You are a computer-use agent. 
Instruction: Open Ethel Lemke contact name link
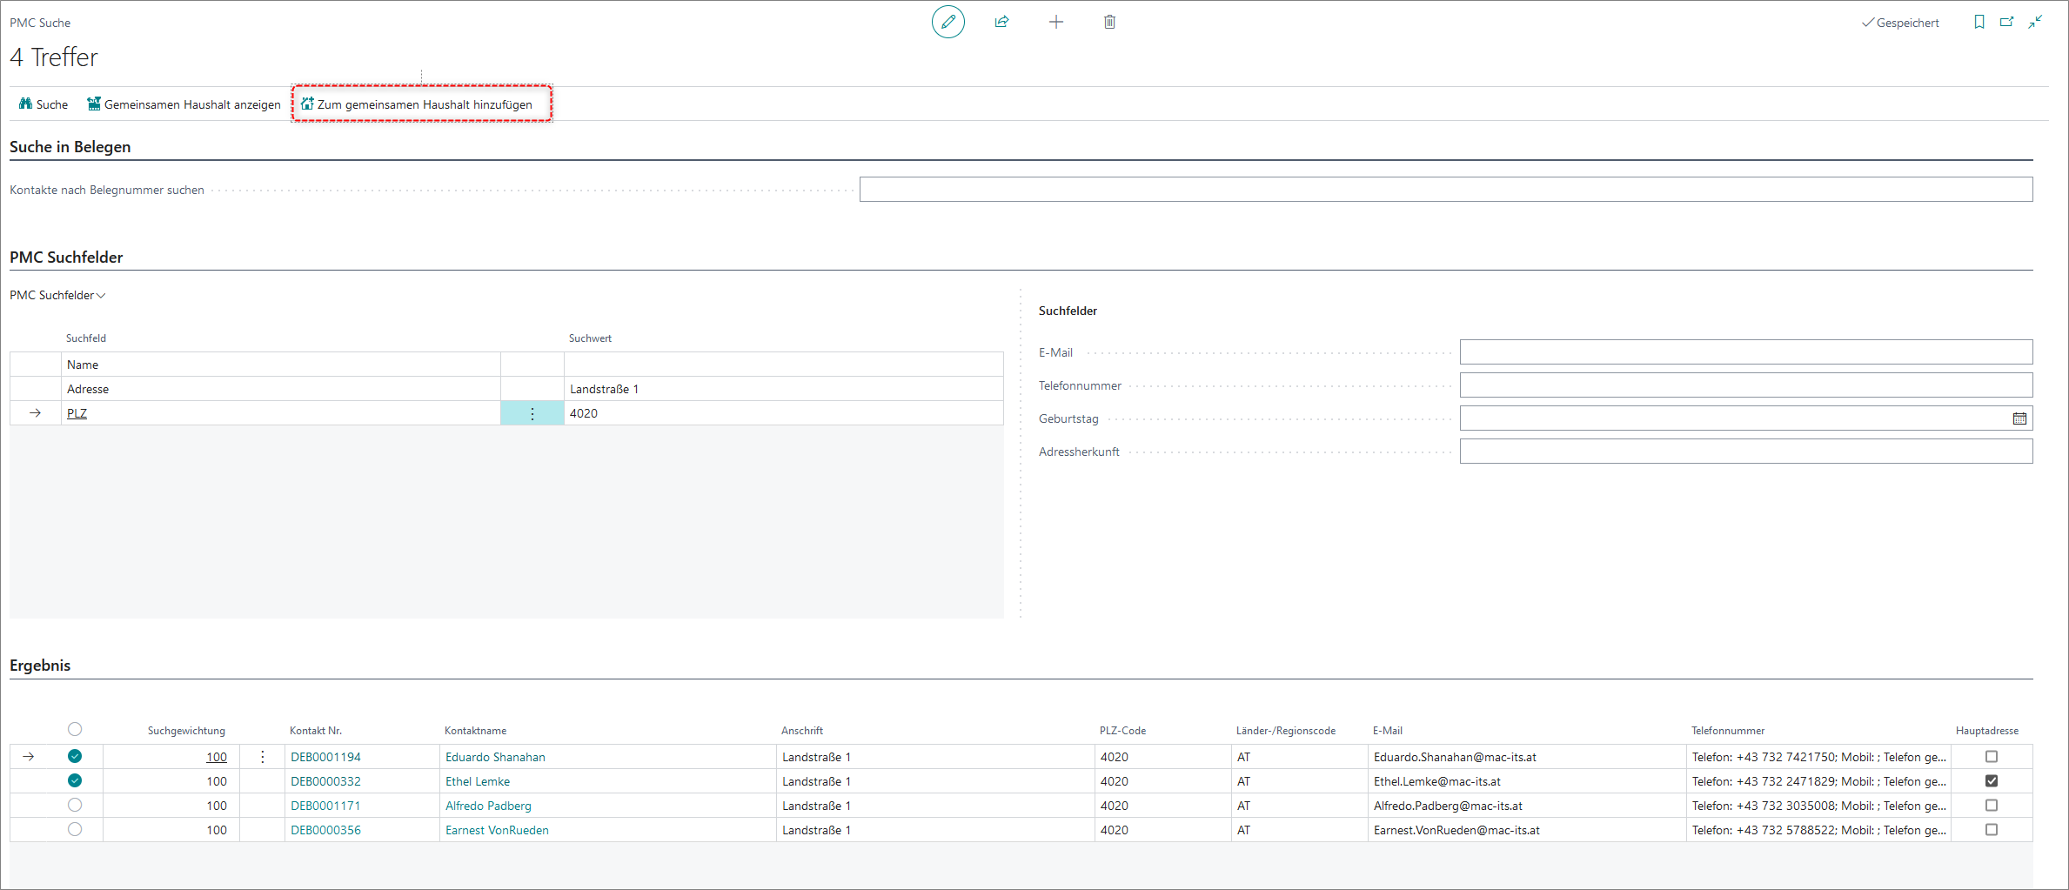[x=478, y=781]
